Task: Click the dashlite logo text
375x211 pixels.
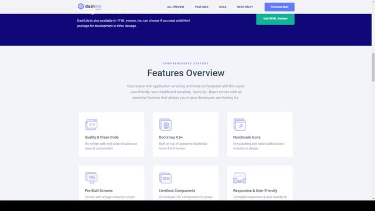Action: coord(93,6)
